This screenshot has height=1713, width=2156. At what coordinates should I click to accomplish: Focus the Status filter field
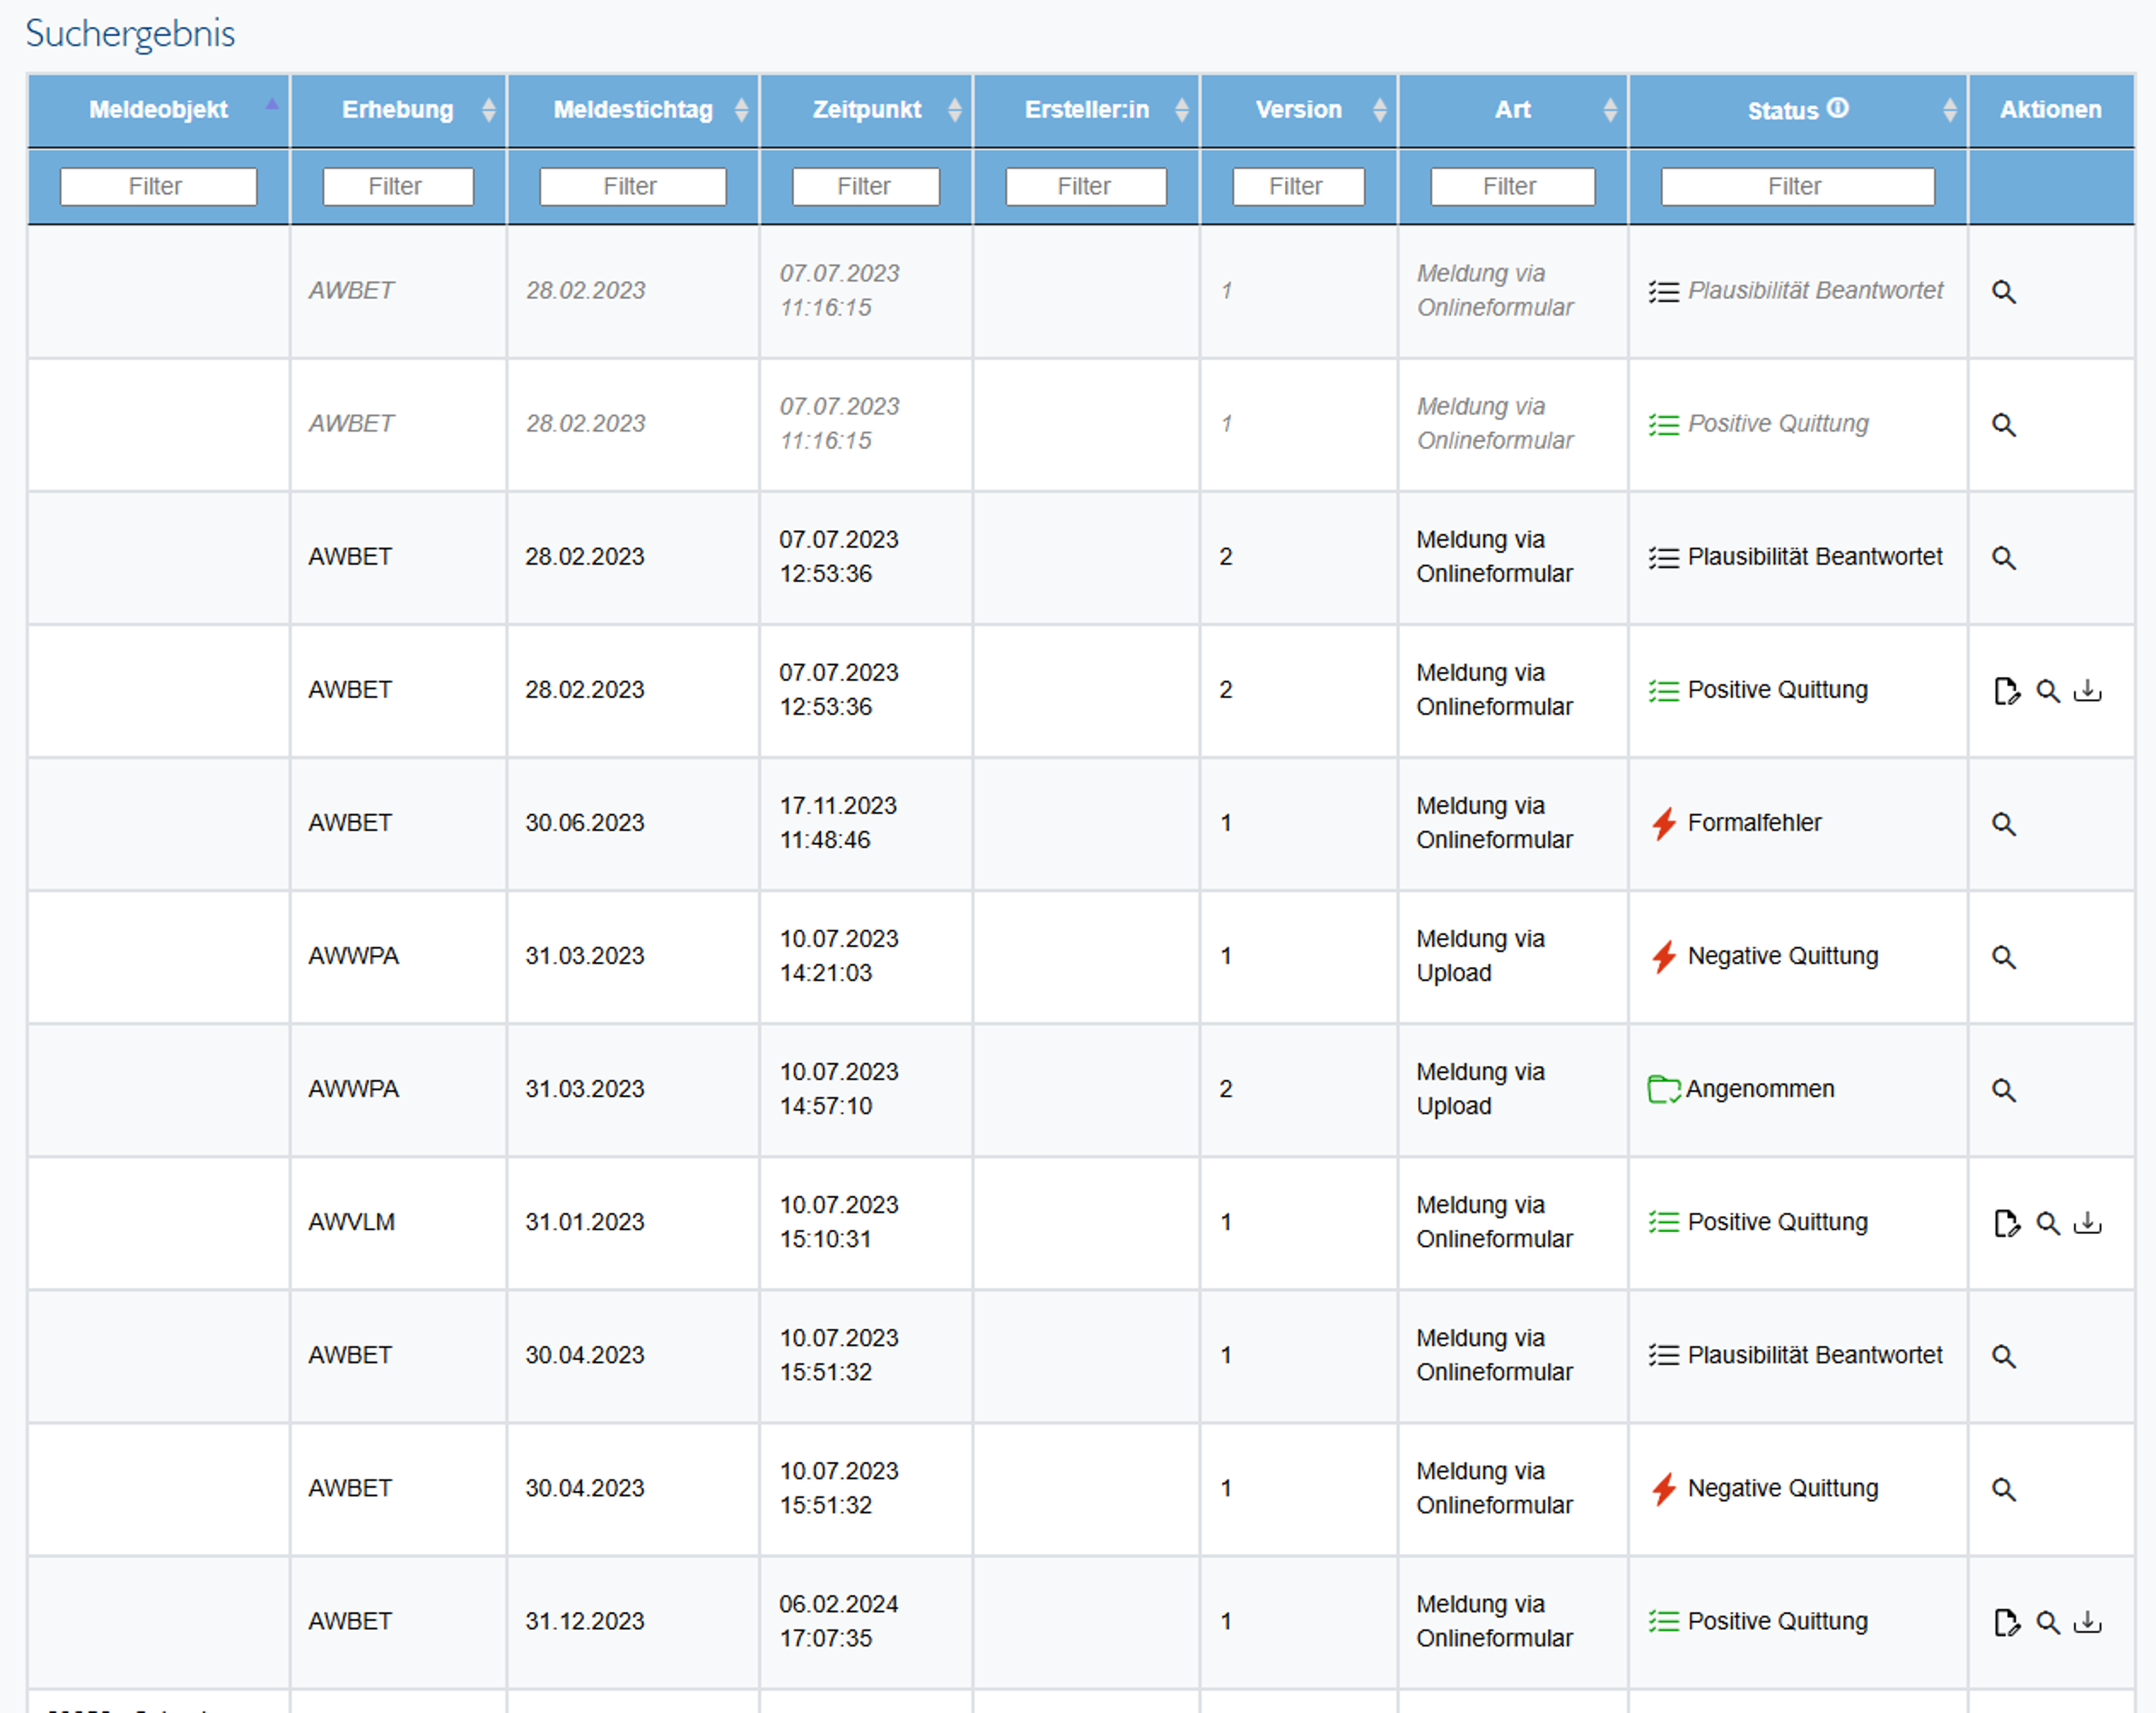[x=1797, y=187]
